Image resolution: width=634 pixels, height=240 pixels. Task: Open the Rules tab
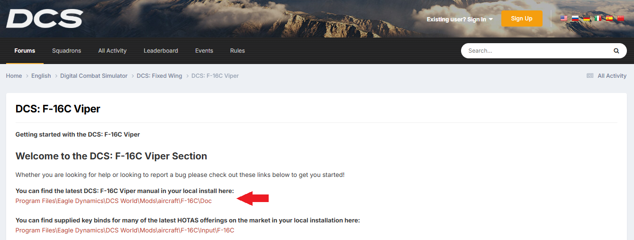(x=237, y=51)
